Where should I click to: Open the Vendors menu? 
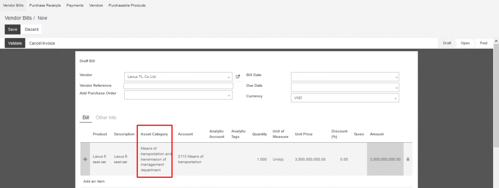click(x=96, y=5)
